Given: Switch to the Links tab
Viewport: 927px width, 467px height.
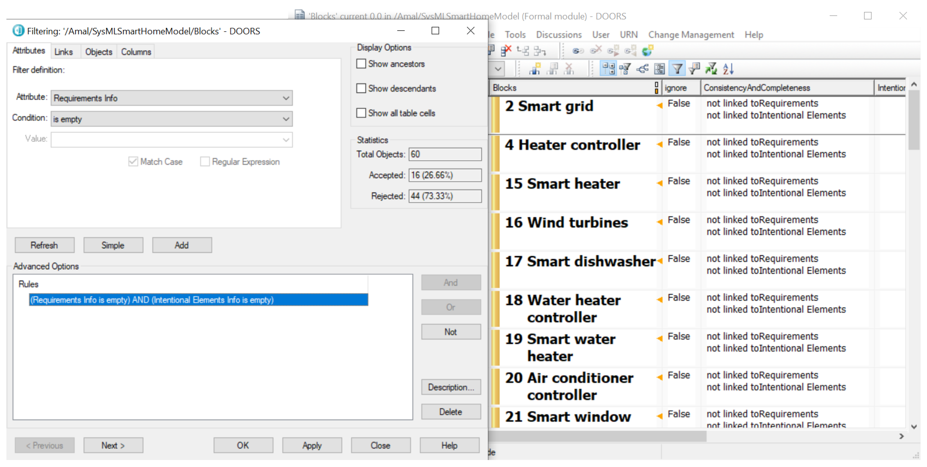Looking at the screenshot, I should click(x=63, y=52).
